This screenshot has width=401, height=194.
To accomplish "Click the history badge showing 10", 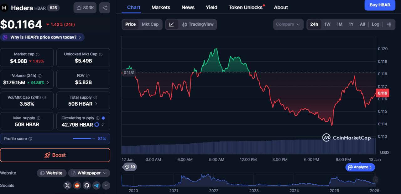I will pos(129,167).
